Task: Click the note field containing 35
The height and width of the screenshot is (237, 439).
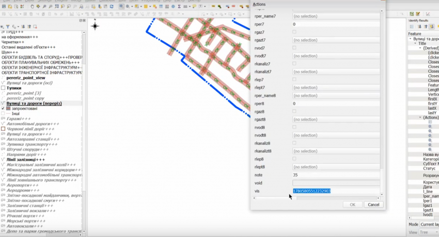Action: pos(336,175)
